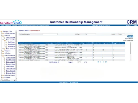Go to the next results page
138x103 pixels.
pos(103,62)
